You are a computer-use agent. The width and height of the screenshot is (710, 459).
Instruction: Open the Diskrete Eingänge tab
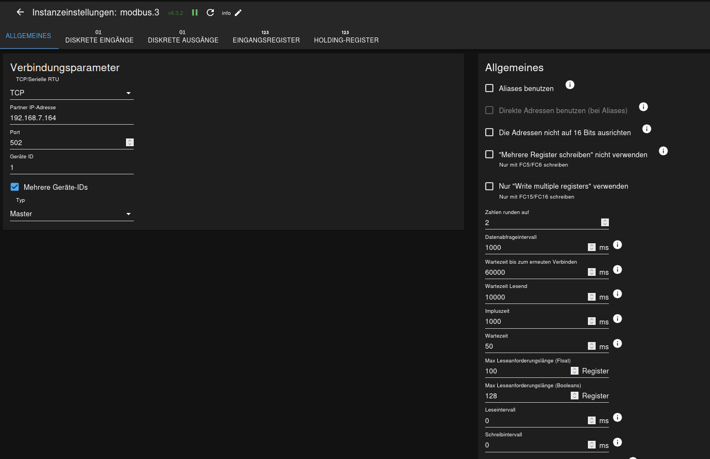tap(99, 40)
